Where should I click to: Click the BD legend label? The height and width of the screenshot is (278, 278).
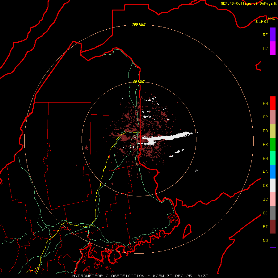(265, 131)
